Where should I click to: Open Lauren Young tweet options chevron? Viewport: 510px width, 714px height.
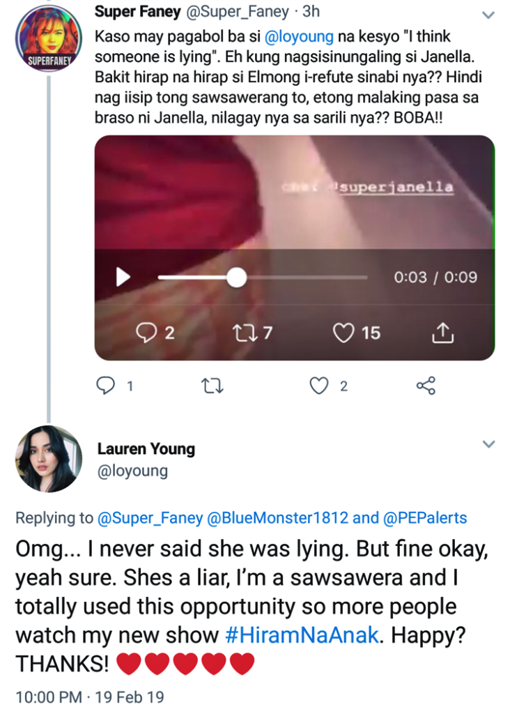(488, 444)
